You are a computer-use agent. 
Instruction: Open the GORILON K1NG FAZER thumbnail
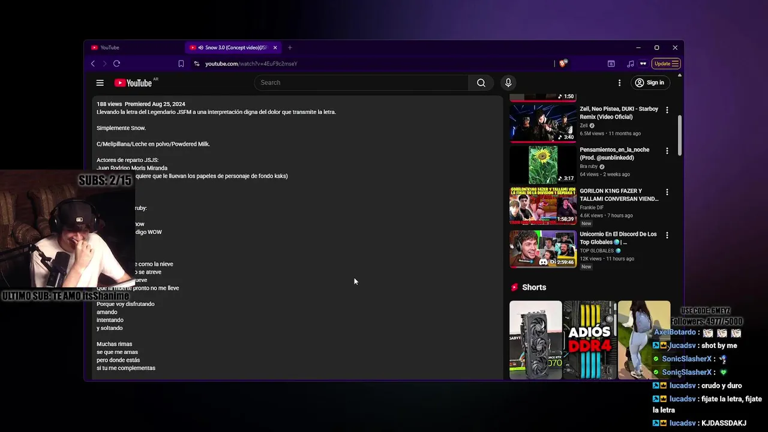point(543,205)
